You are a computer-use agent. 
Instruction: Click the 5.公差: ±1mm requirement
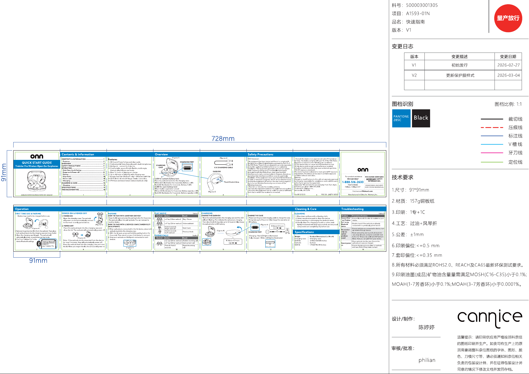(408, 234)
